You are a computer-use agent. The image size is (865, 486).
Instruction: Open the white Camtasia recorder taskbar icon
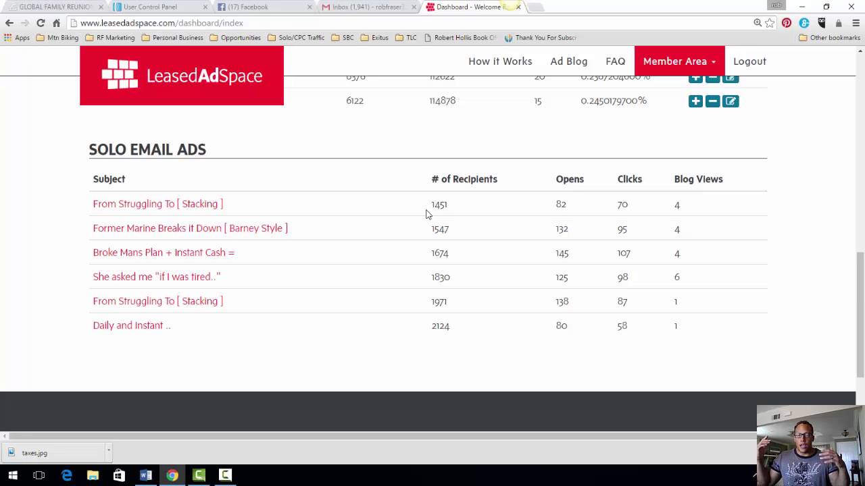tap(225, 475)
